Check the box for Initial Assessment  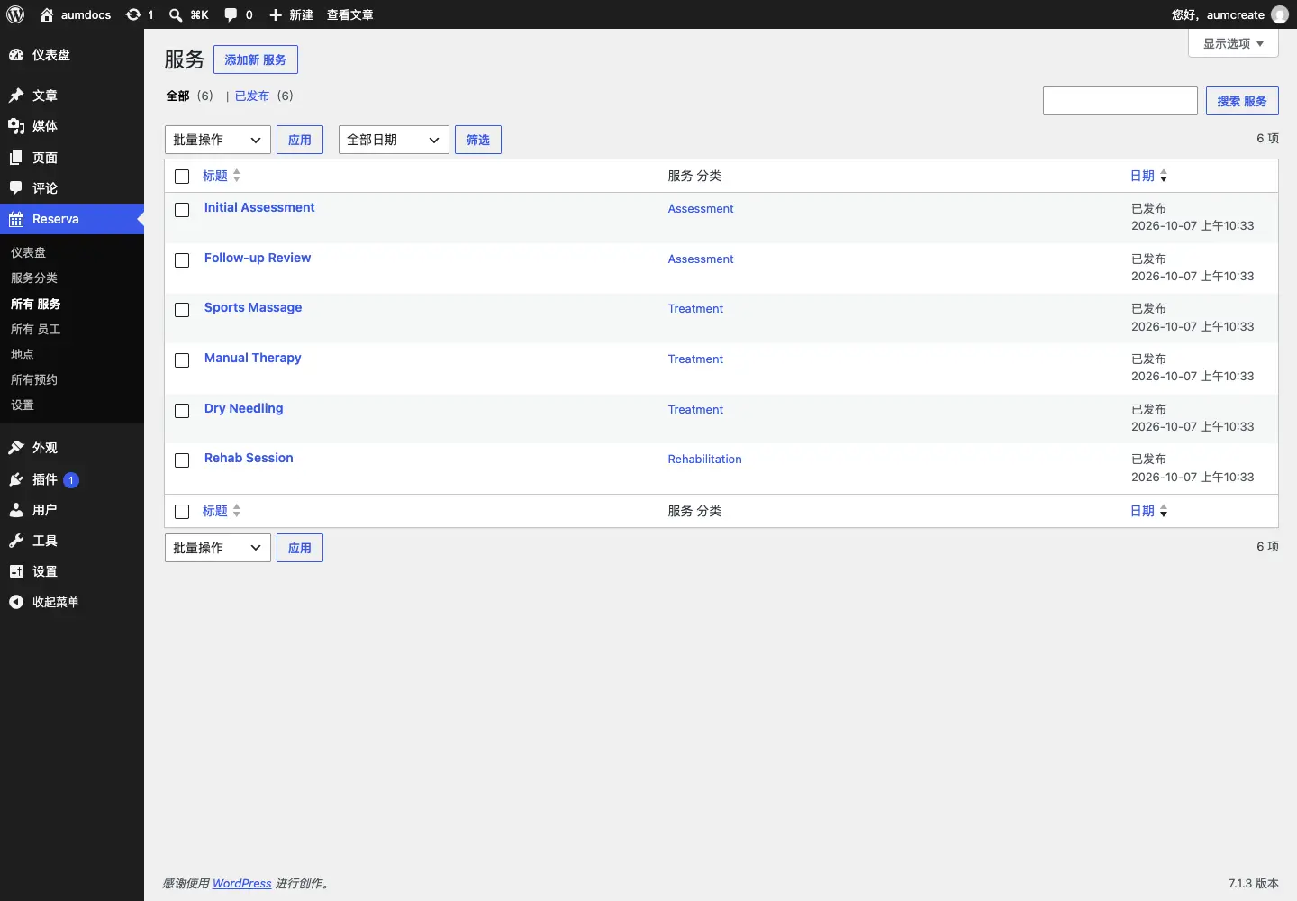[182, 210]
